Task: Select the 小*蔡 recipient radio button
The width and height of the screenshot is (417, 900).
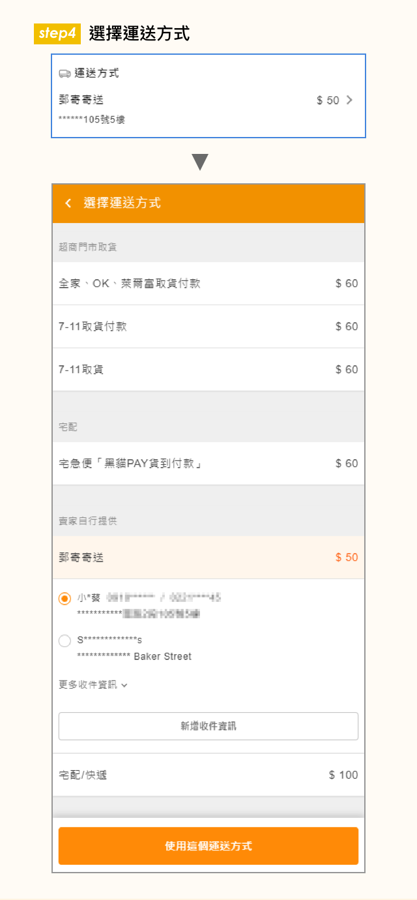Action: tap(65, 598)
